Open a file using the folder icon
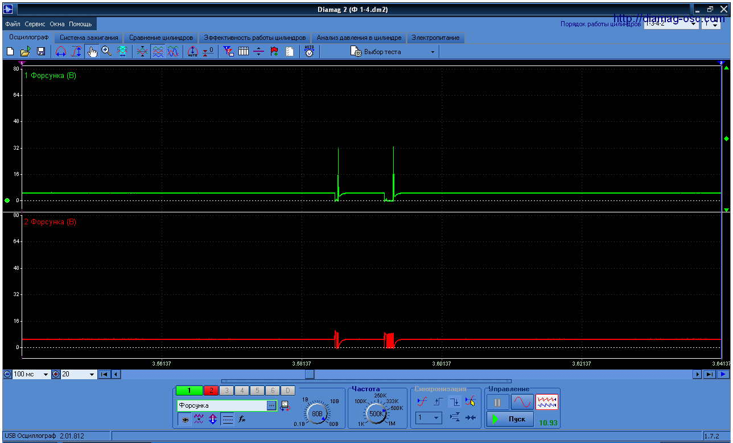The width and height of the screenshot is (733, 443). pyautogui.click(x=26, y=52)
